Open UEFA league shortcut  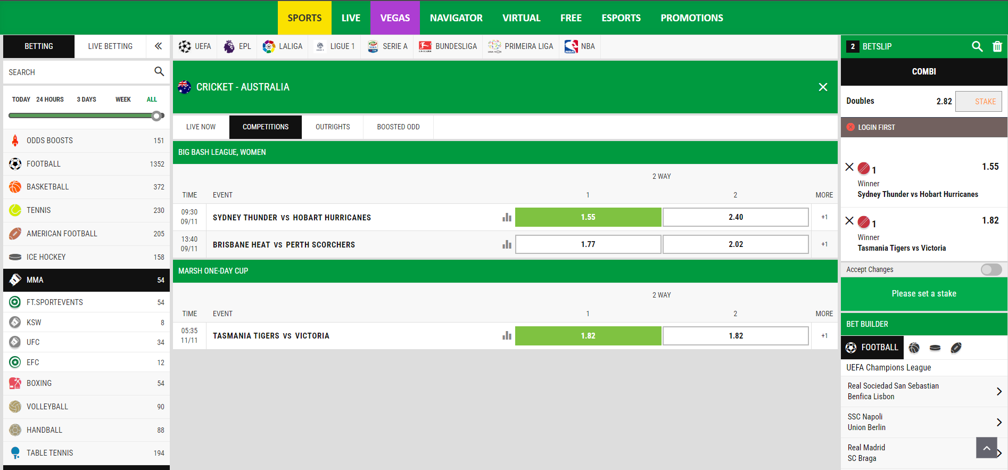pyautogui.click(x=195, y=46)
